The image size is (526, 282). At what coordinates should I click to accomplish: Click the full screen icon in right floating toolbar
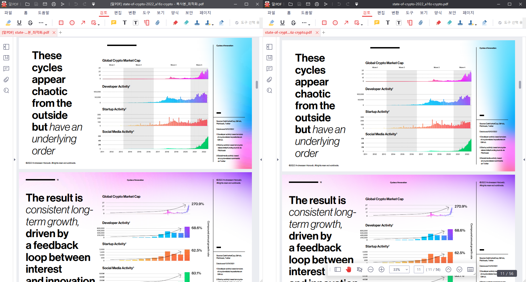(x=470, y=269)
